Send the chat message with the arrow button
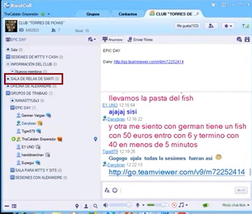Viewport: 252px width, 214px height. [241, 190]
